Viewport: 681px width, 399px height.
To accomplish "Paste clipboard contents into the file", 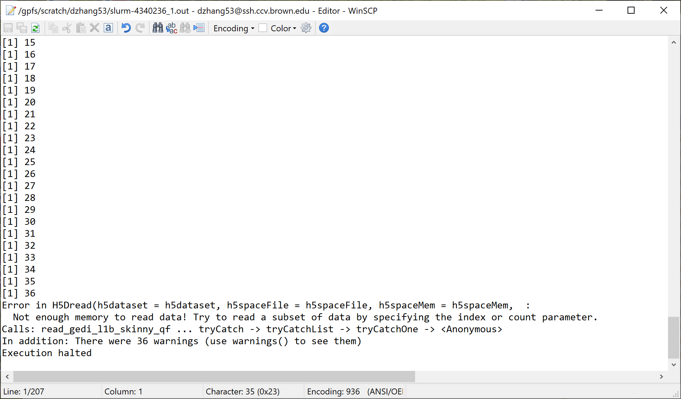I will click(x=81, y=28).
